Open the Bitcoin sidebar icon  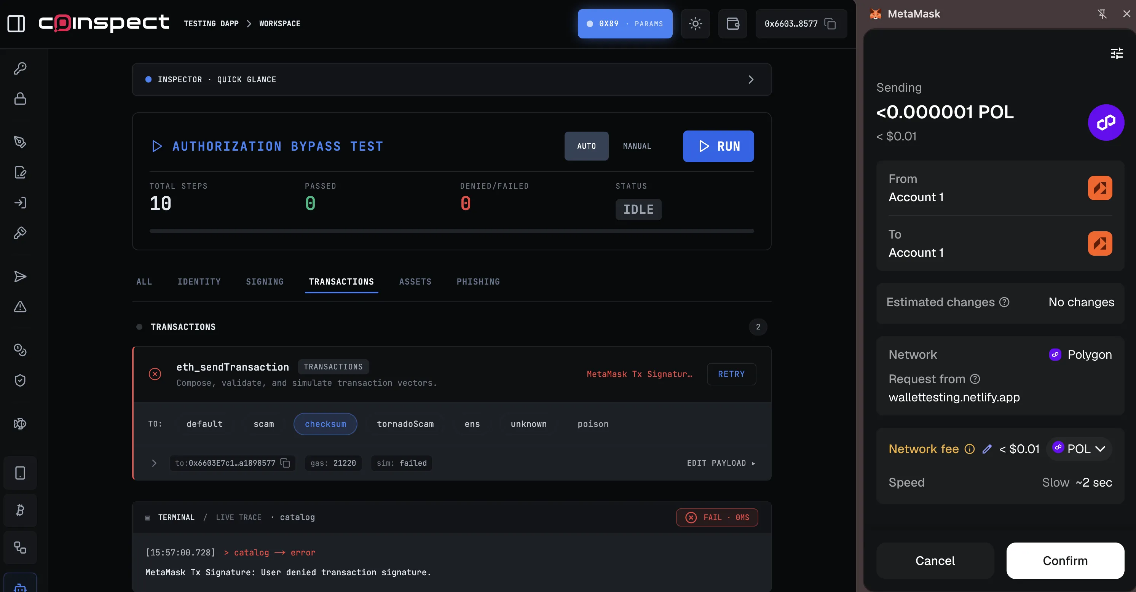[20, 511]
